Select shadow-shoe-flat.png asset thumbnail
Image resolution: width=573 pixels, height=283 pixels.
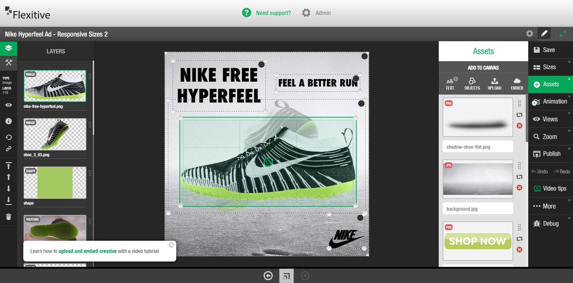click(478, 117)
